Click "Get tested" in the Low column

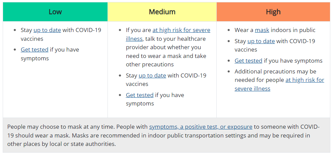[x=34, y=50]
